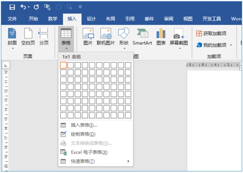The height and width of the screenshot is (173, 243).
Task: Open 快速表格(T) submenu
Action: 96,161
